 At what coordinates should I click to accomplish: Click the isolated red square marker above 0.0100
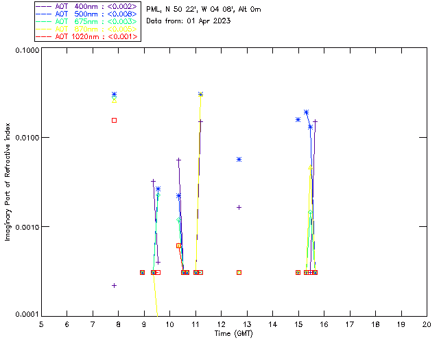115,121
